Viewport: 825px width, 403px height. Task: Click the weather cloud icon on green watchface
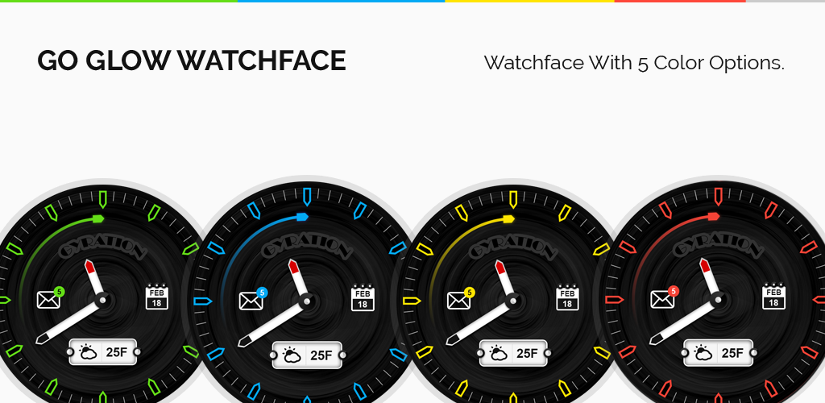[87, 352]
